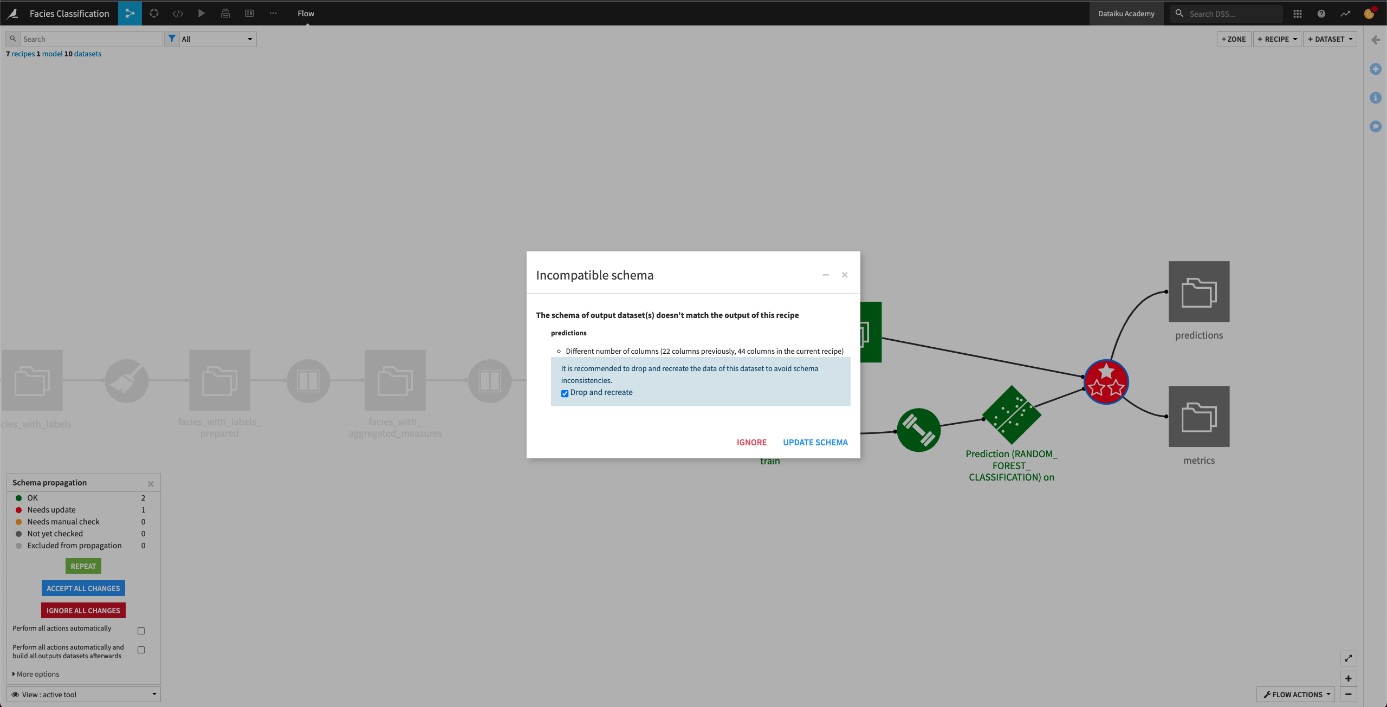Open the FLOW ACTIONS menu
The height and width of the screenshot is (707, 1387).
pyautogui.click(x=1295, y=694)
